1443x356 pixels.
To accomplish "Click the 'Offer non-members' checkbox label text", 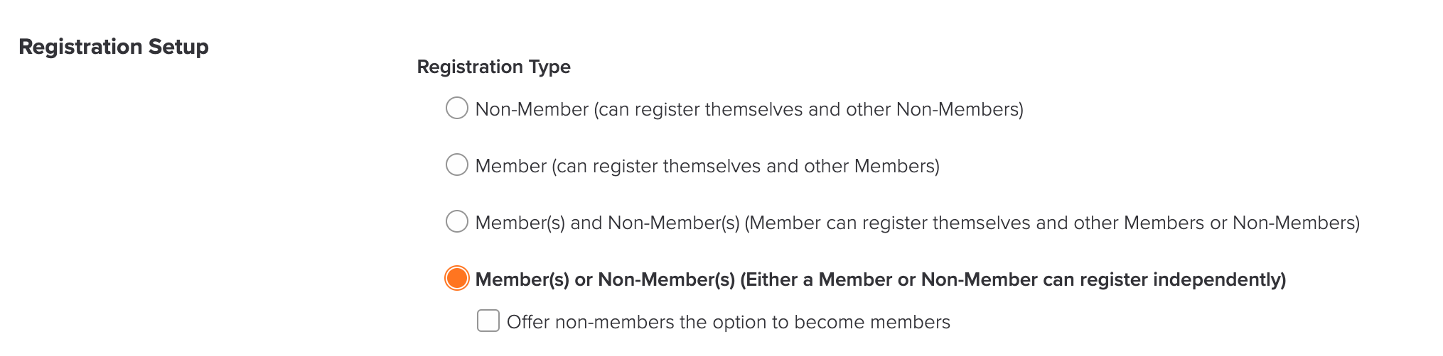I will click(x=729, y=322).
